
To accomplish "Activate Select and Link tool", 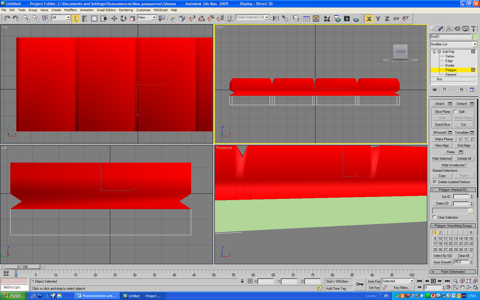I will (x=27, y=19).
